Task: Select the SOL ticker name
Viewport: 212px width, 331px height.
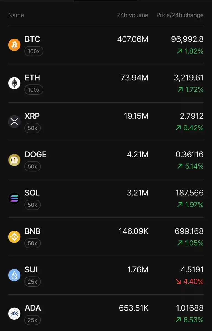Action: (32, 193)
